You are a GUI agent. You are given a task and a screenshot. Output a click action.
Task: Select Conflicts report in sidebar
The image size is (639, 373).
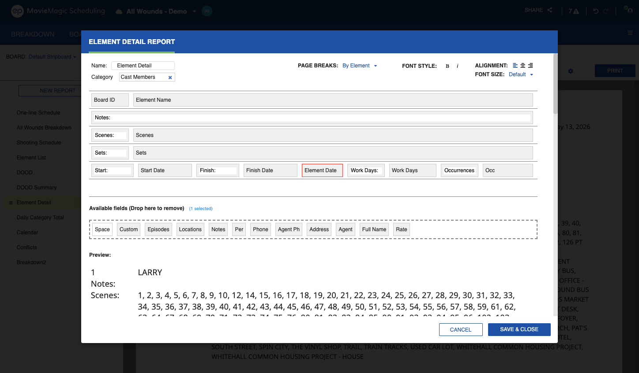pyautogui.click(x=27, y=247)
